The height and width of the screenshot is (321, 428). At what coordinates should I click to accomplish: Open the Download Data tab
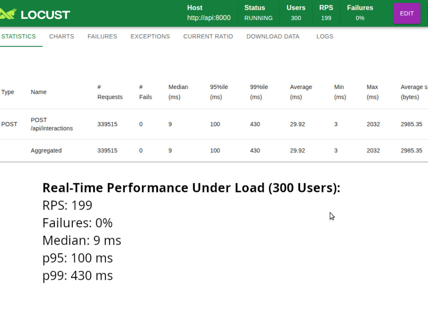coord(273,36)
